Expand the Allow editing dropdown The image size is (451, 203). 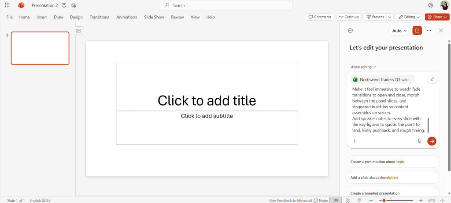(x=363, y=67)
